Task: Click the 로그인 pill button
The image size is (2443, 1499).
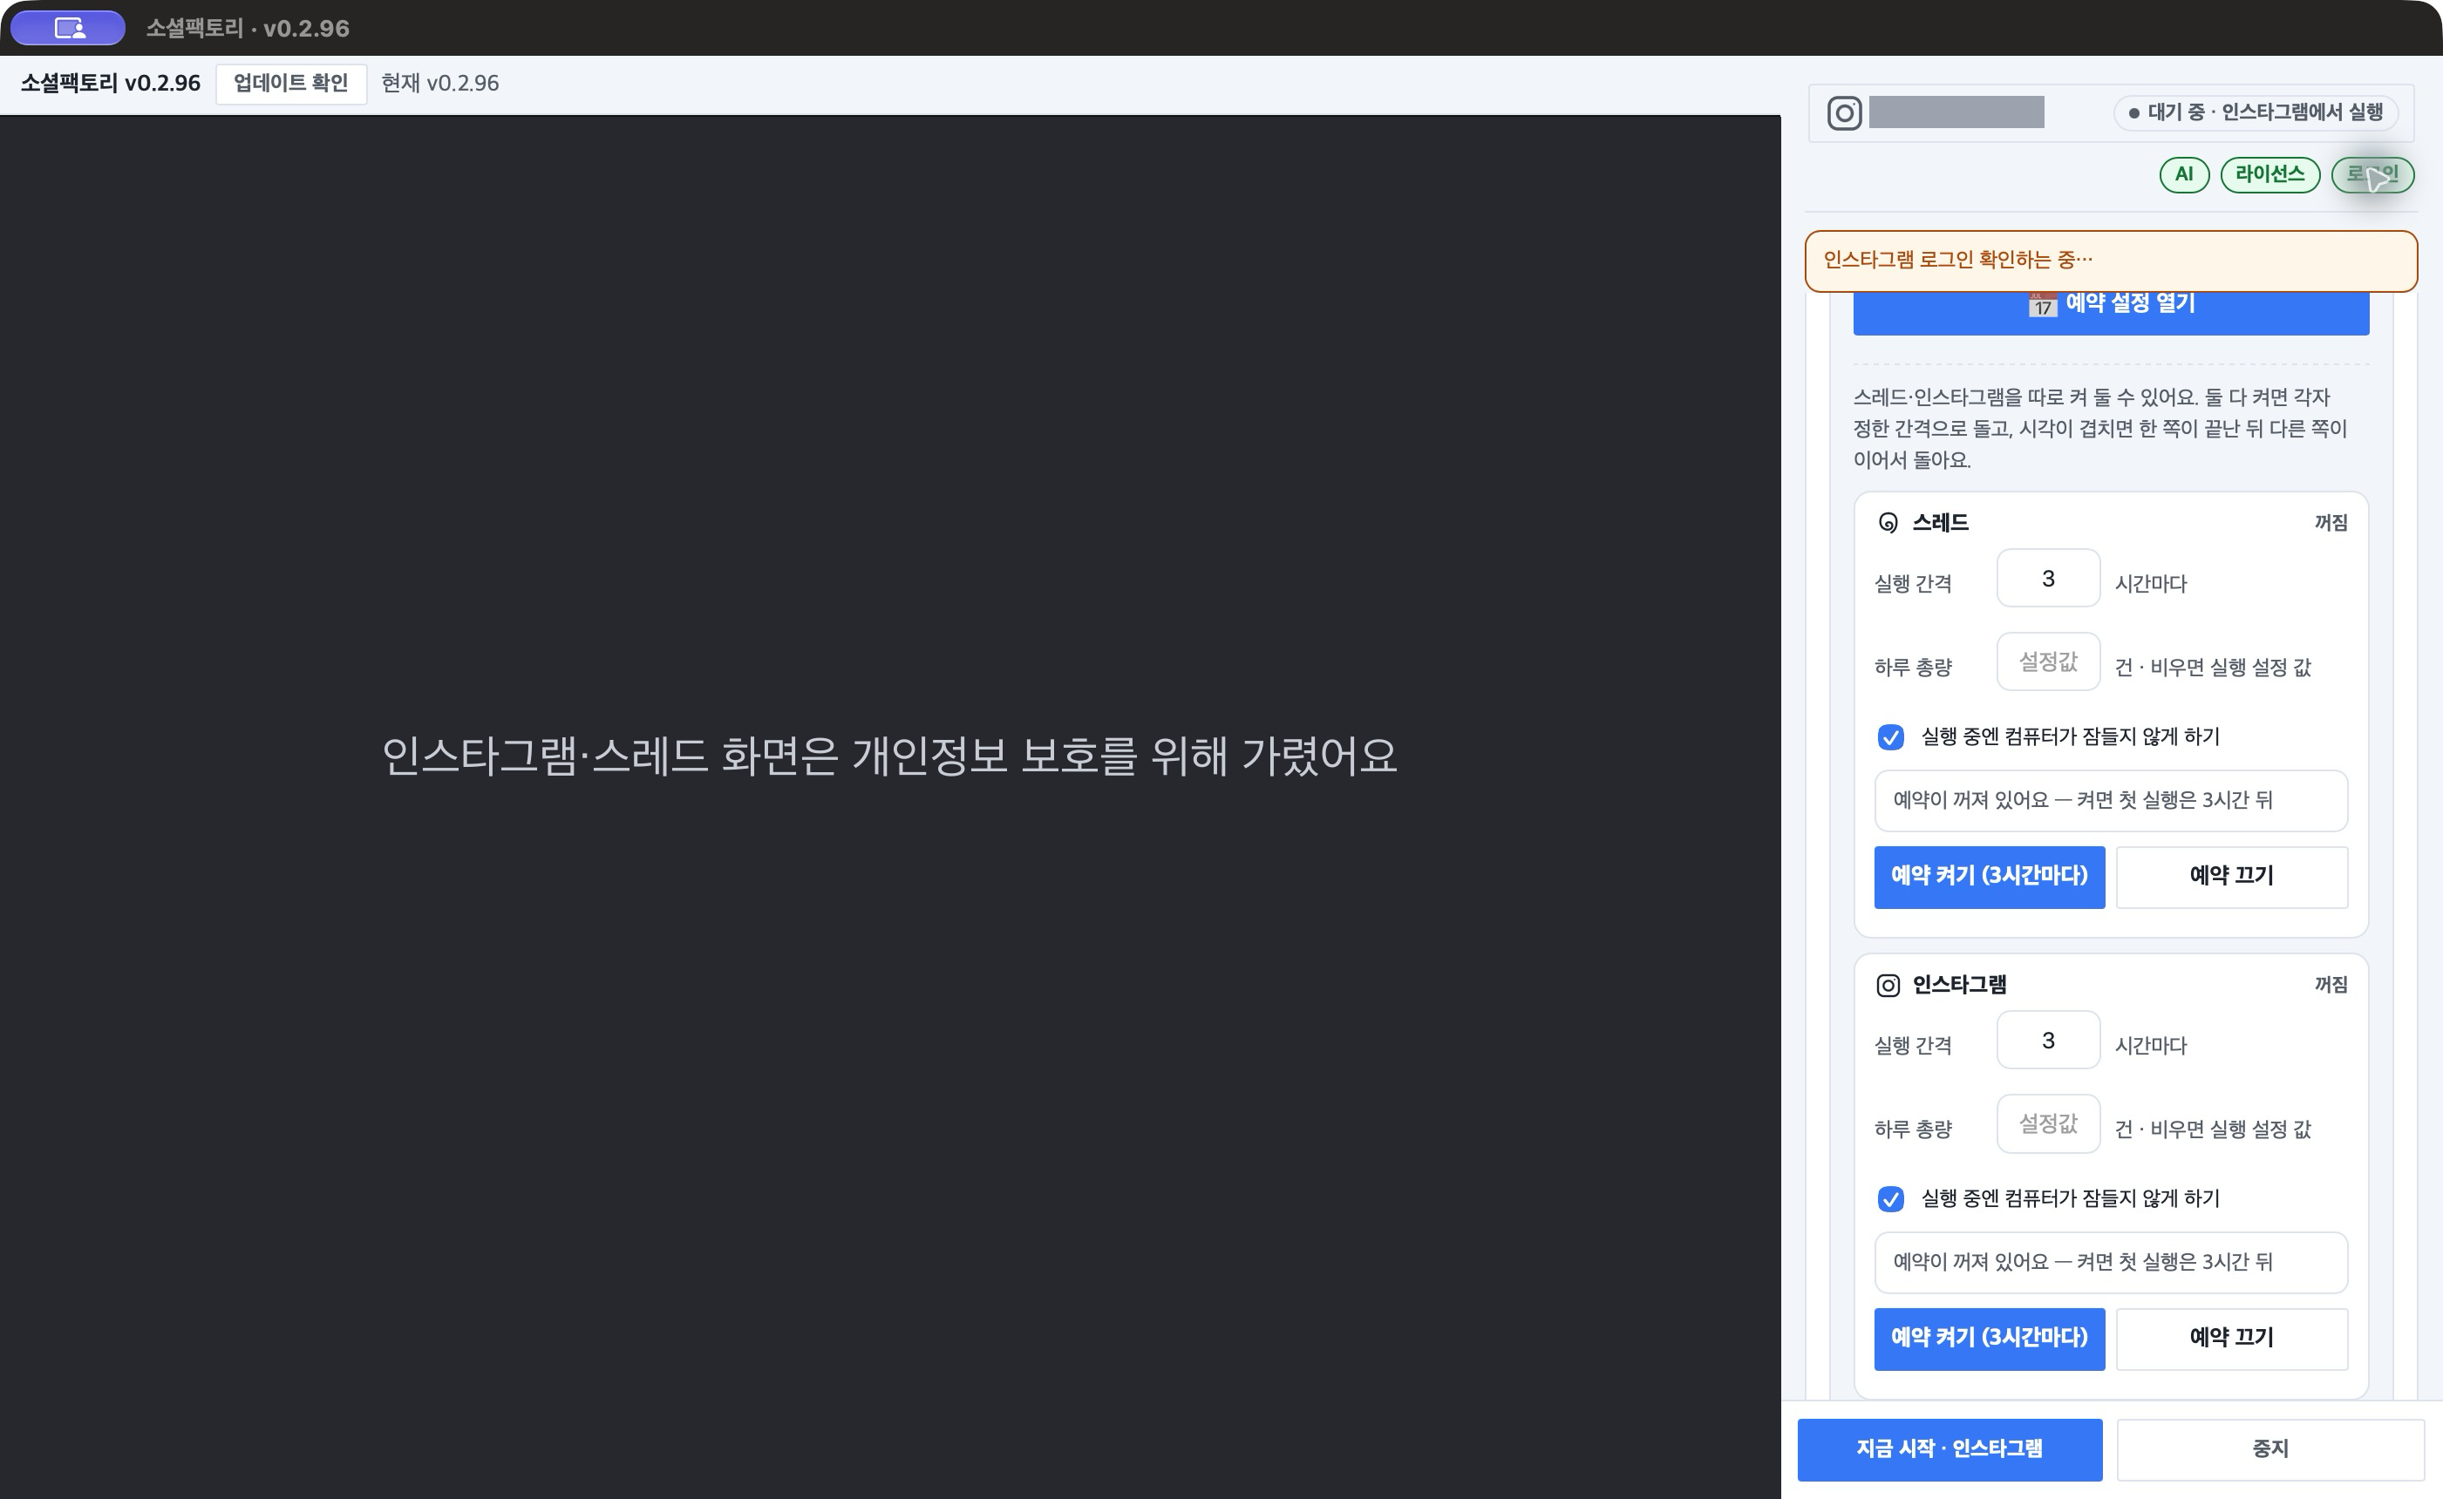Action: (x=2372, y=174)
